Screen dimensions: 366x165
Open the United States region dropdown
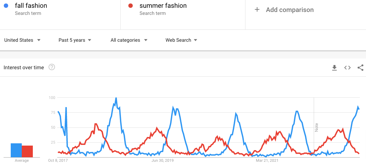tap(22, 40)
